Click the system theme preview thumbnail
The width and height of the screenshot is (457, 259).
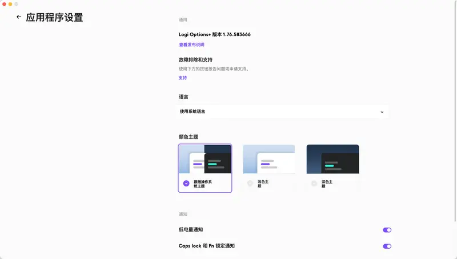205,160
